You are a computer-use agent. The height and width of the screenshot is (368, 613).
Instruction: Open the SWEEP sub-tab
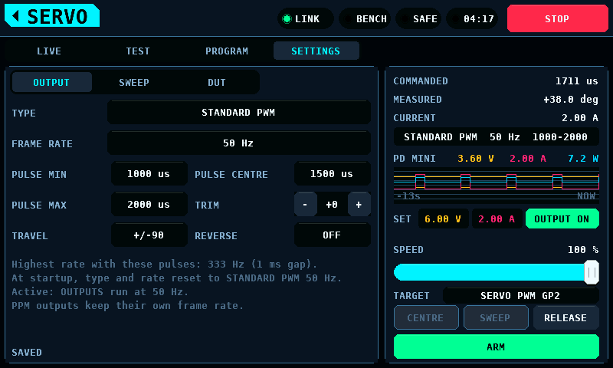click(134, 83)
